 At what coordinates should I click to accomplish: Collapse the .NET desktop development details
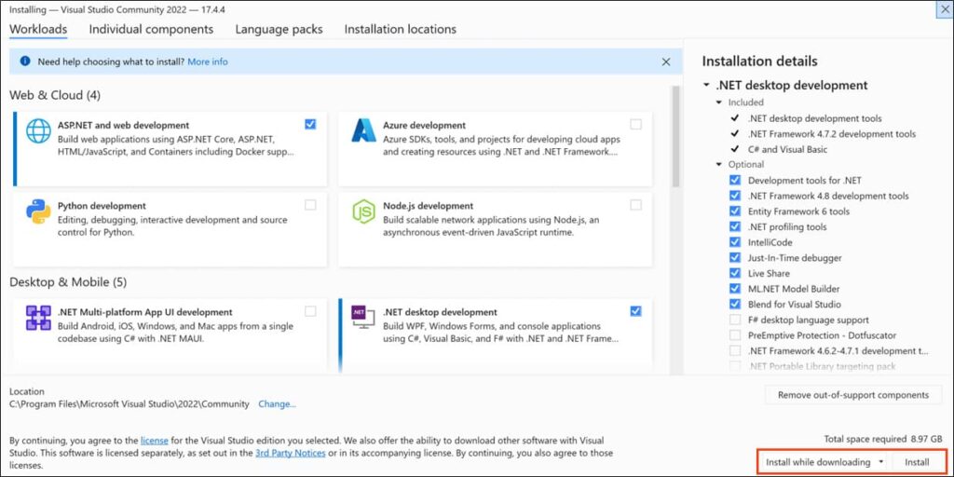(x=707, y=86)
